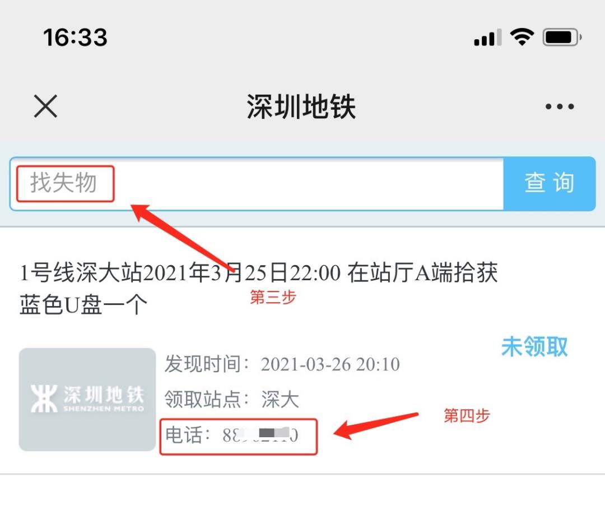Viewport: 605px width, 505px height.
Task: Tap the blue 查询 button
Action: (x=550, y=184)
